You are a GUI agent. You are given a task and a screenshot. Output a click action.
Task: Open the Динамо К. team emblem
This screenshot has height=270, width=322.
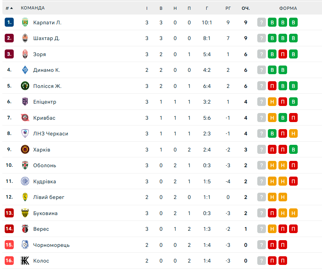[x=25, y=70]
